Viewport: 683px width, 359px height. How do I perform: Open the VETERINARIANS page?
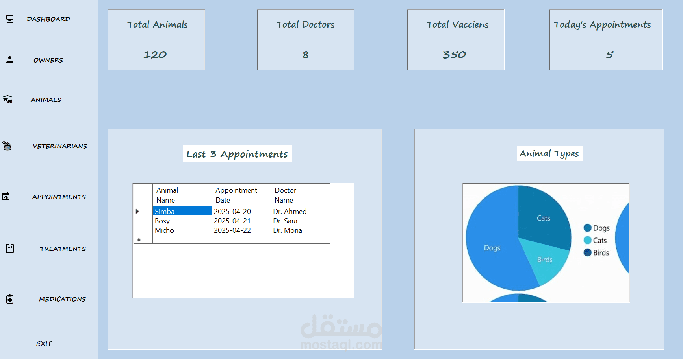[60, 146]
